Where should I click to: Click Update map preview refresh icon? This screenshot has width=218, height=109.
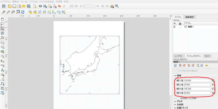pos(175,65)
